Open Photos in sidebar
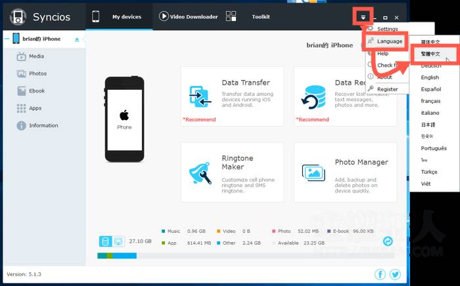Image resolution: width=460 pixels, height=286 pixels. click(x=38, y=73)
